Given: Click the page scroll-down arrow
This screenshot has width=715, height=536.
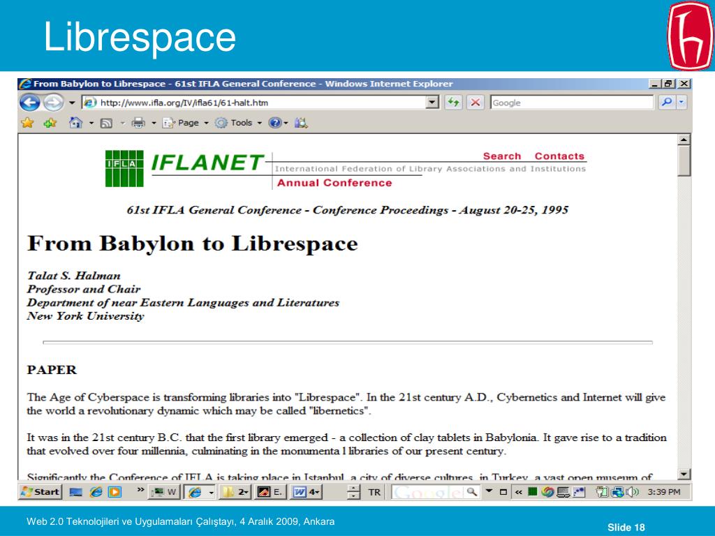Looking at the screenshot, I should (684, 475).
